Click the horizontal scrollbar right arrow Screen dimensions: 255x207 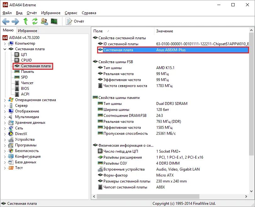point(246,196)
